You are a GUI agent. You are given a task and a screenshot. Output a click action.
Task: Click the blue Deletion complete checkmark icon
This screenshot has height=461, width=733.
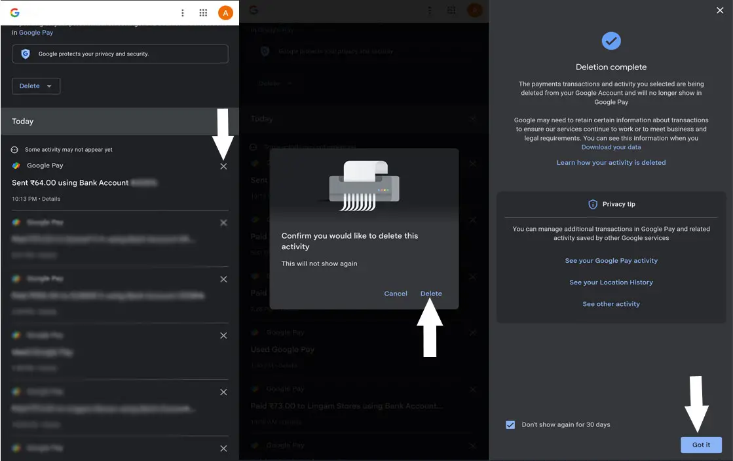611,41
